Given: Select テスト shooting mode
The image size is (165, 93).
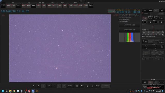Looking at the screenshot, I should [162, 18].
